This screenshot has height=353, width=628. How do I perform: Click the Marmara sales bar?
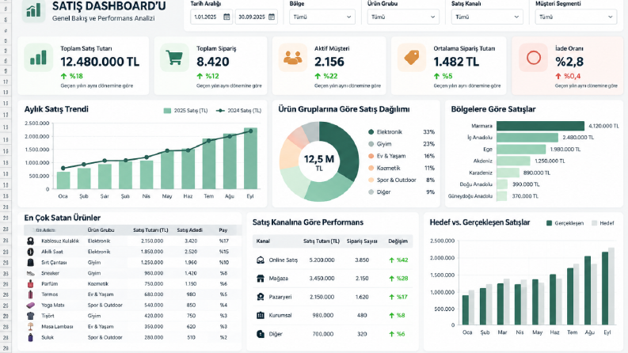540,126
